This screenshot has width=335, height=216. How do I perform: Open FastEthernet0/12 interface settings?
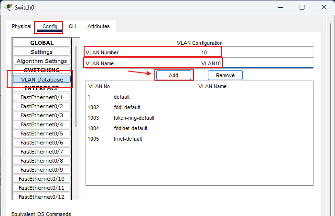(42, 196)
